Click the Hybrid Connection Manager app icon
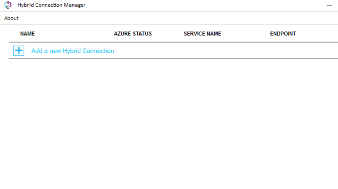This screenshot has width=338, height=189. (x=8, y=5)
